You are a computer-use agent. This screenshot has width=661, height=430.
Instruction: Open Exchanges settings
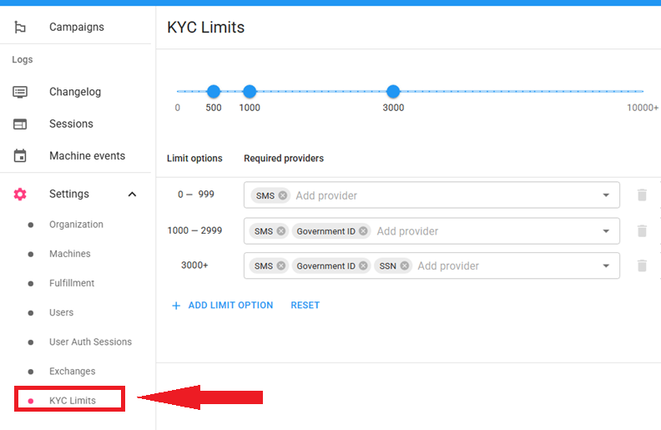click(x=73, y=372)
